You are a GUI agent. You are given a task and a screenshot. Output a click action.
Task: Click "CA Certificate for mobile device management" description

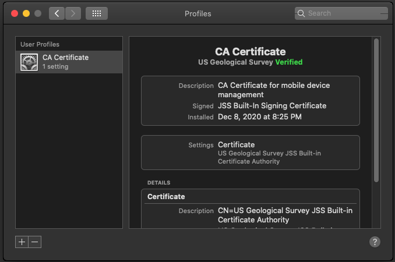click(274, 90)
